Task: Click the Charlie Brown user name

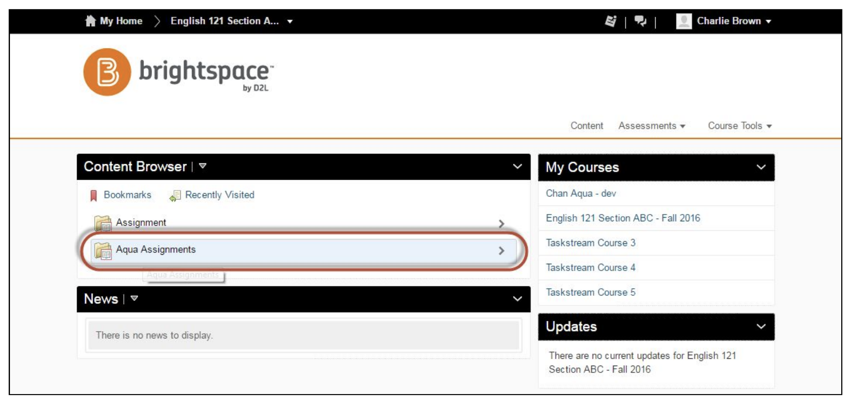Action: pyautogui.click(x=728, y=21)
